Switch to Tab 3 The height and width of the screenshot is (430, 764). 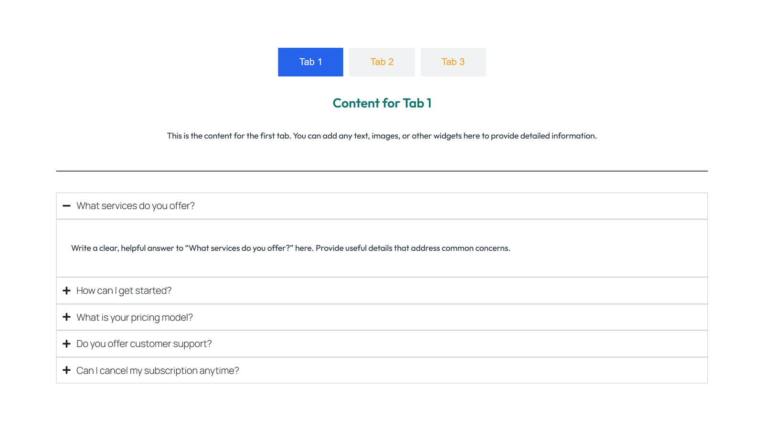coord(453,62)
